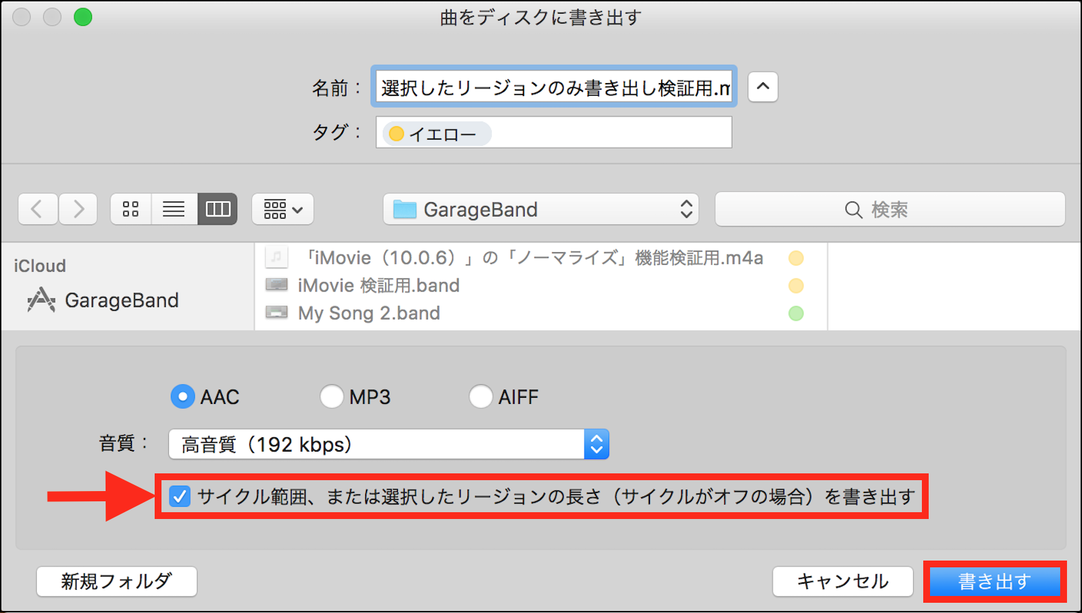1082x613 pixels.
Task: Create a folder with 新規フォルダ button
Action: [x=117, y=582]
